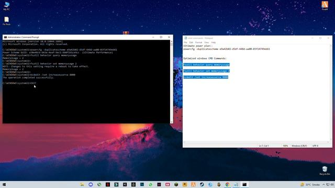Screen dimensions: 335x188
Task: Select the My PC desktop icon
Action: (x=6, y=6)
